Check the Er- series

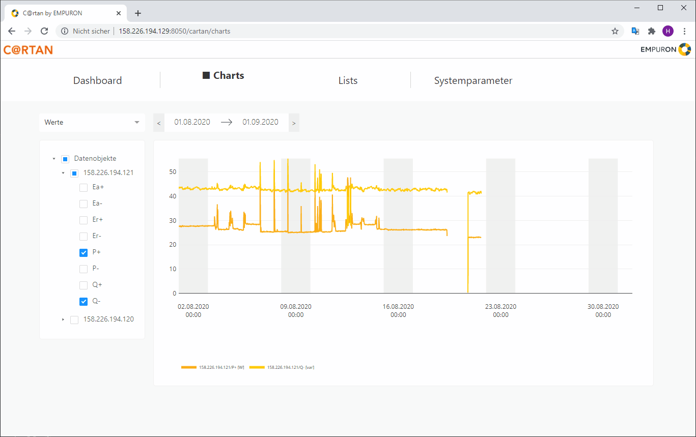(x=83, y=236)
